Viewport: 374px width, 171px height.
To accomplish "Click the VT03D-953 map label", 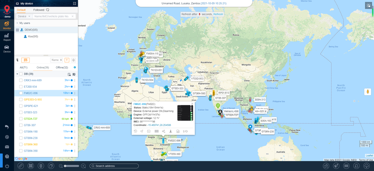I will (197, 79).
